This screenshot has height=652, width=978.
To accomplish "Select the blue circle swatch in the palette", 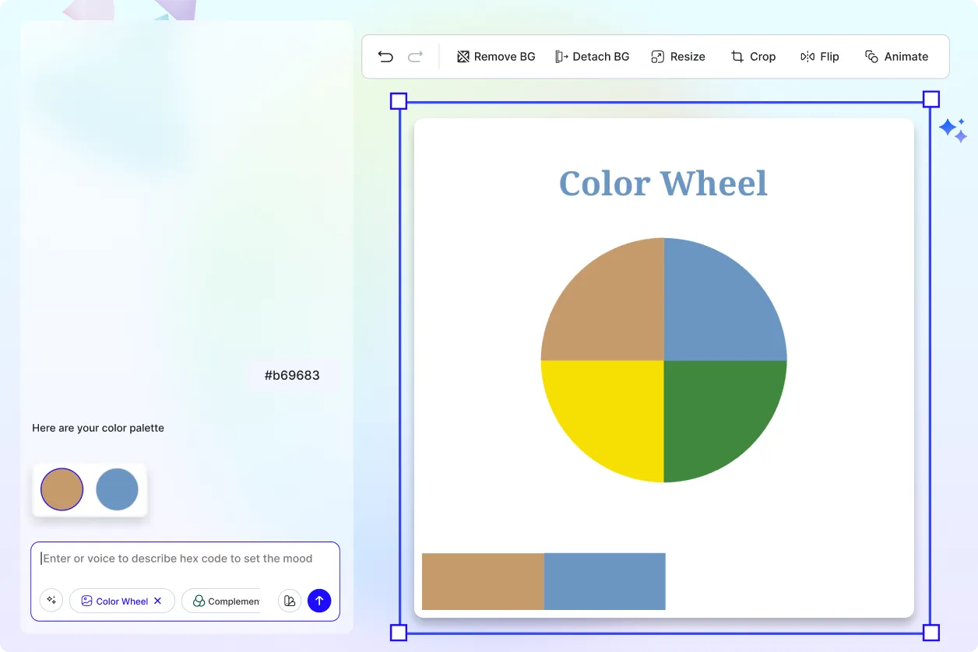I will pyautogui.click(x=117, y=489).
